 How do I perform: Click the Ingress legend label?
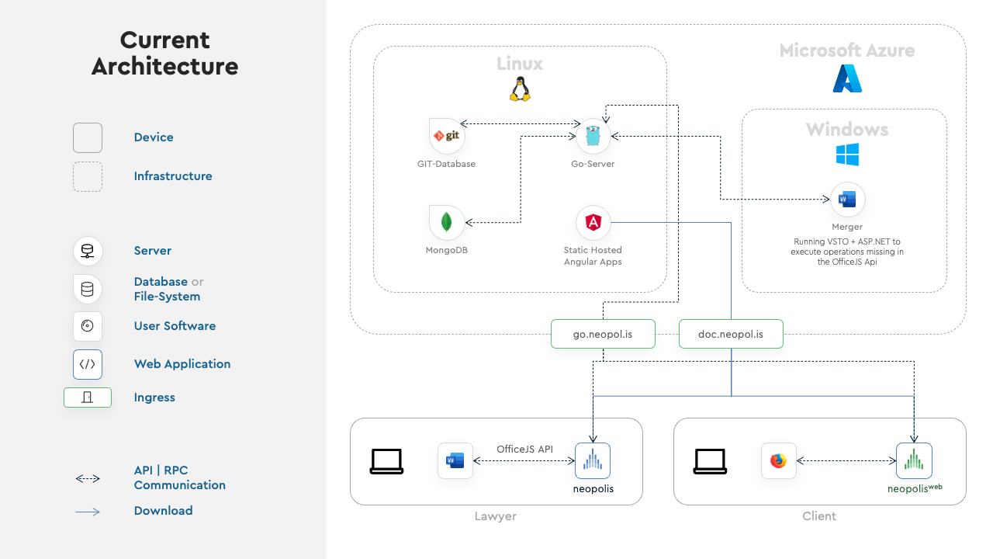pos(154,398)
